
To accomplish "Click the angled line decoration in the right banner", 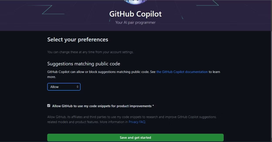I will tap(212, 3).
